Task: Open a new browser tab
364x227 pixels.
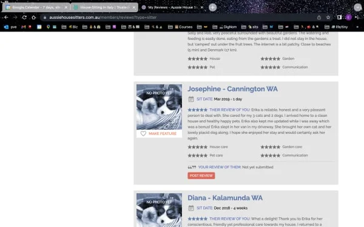Action: pyautogui.click(x=212, y=7)
